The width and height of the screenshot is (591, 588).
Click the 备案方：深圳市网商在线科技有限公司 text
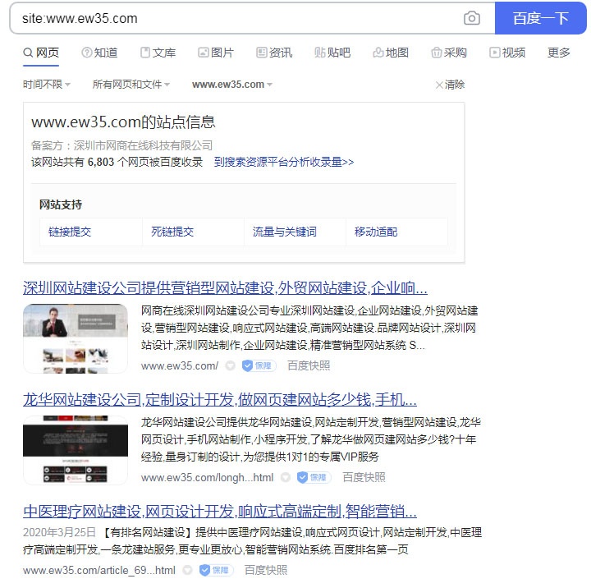(121, 145)
